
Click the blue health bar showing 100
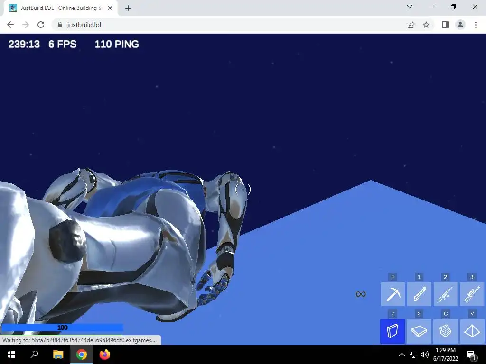(62, 328)
